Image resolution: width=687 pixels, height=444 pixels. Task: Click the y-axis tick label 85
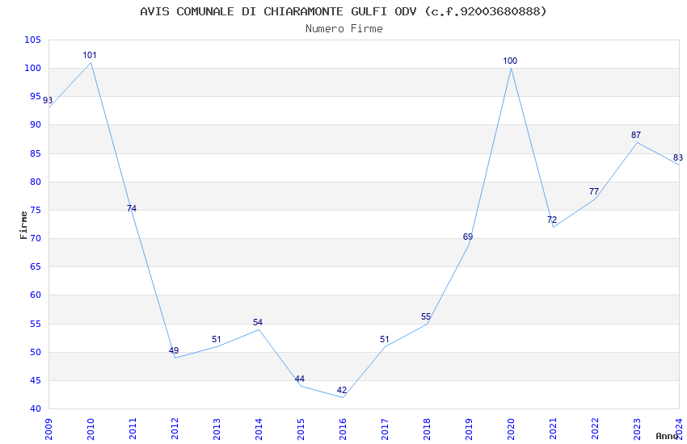pos(36,153)
